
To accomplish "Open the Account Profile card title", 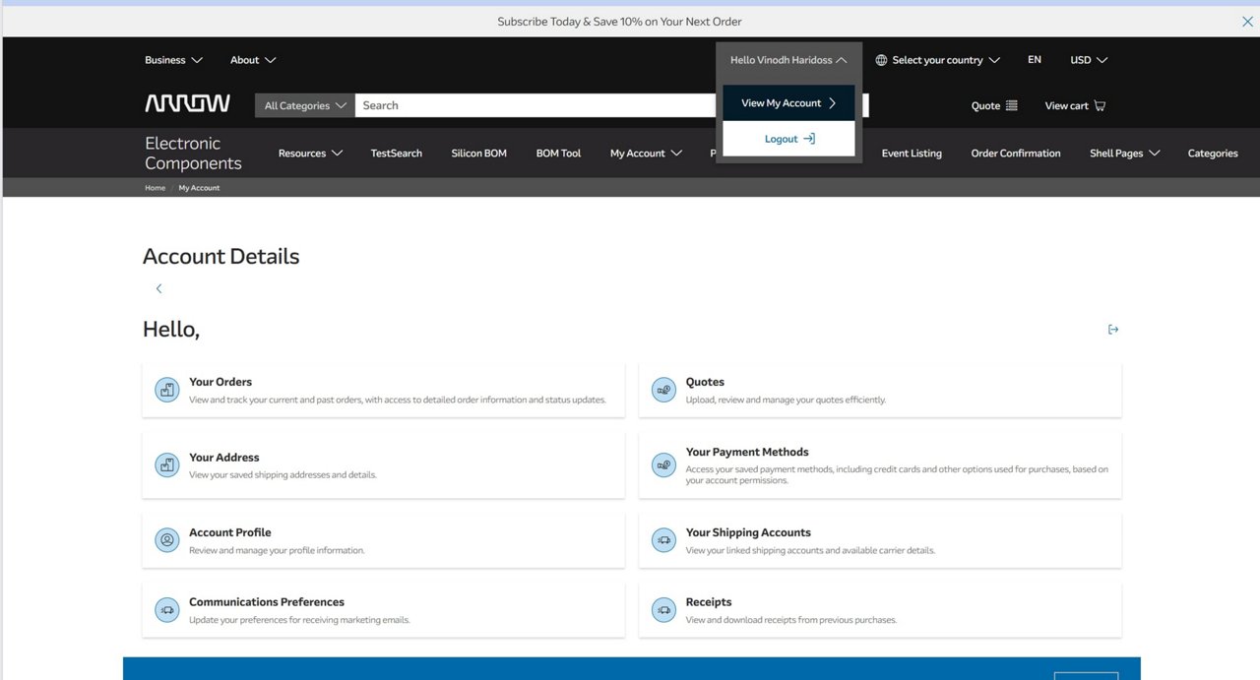I will [230, 532].
